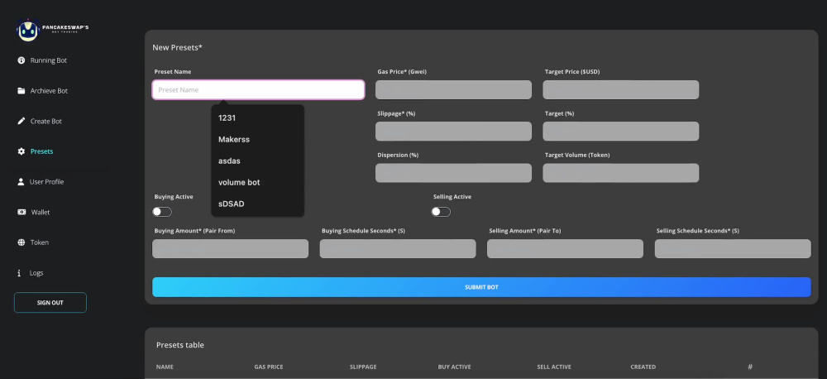Click the Logs info icon

point(19,273)
